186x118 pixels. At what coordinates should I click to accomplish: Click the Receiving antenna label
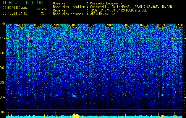pos(68,14)
